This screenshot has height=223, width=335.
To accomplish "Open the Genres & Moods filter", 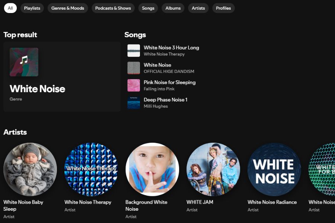I will (68, 8).
